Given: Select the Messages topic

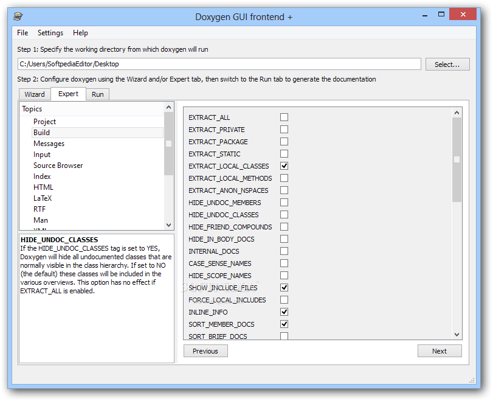Looking at the screenshot, I should point(49,144).
